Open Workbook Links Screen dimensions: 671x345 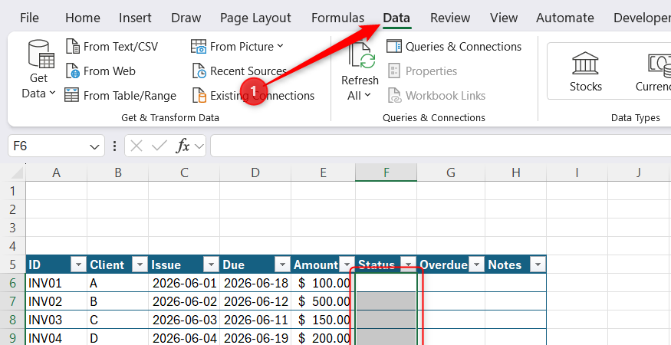coord(437,96)
